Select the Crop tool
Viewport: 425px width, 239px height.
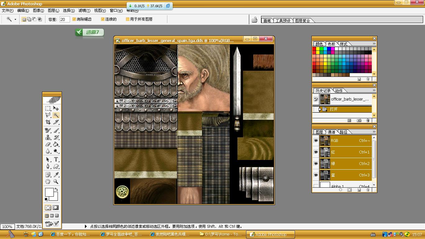(48, 122)
